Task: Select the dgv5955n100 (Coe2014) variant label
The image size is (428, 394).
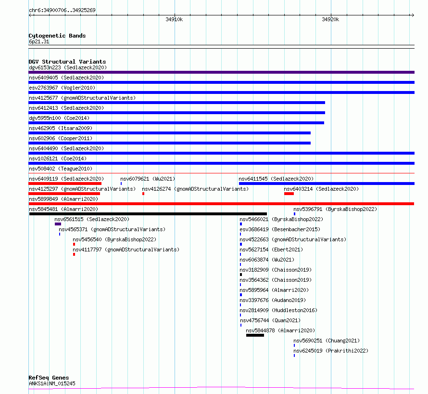Action: (59, 118)
